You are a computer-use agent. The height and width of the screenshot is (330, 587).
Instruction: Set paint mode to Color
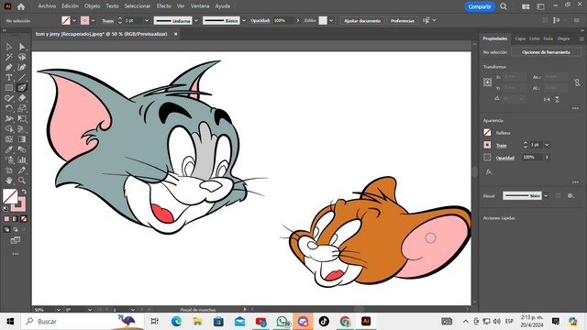coord(6,219)
